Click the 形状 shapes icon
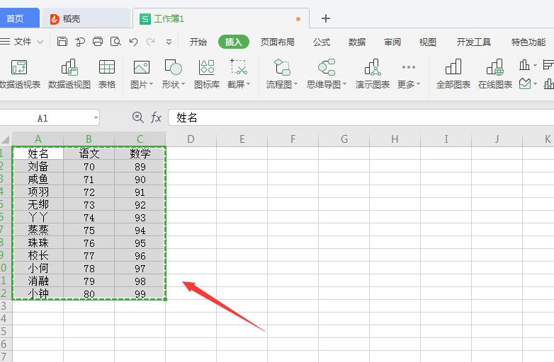Viewport: 554px width, 362px height. tap(173, 67)
